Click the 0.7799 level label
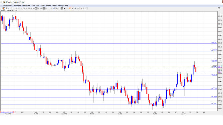Screen dimensions: 223x125 pyautogui.click(x=214, y=89)
